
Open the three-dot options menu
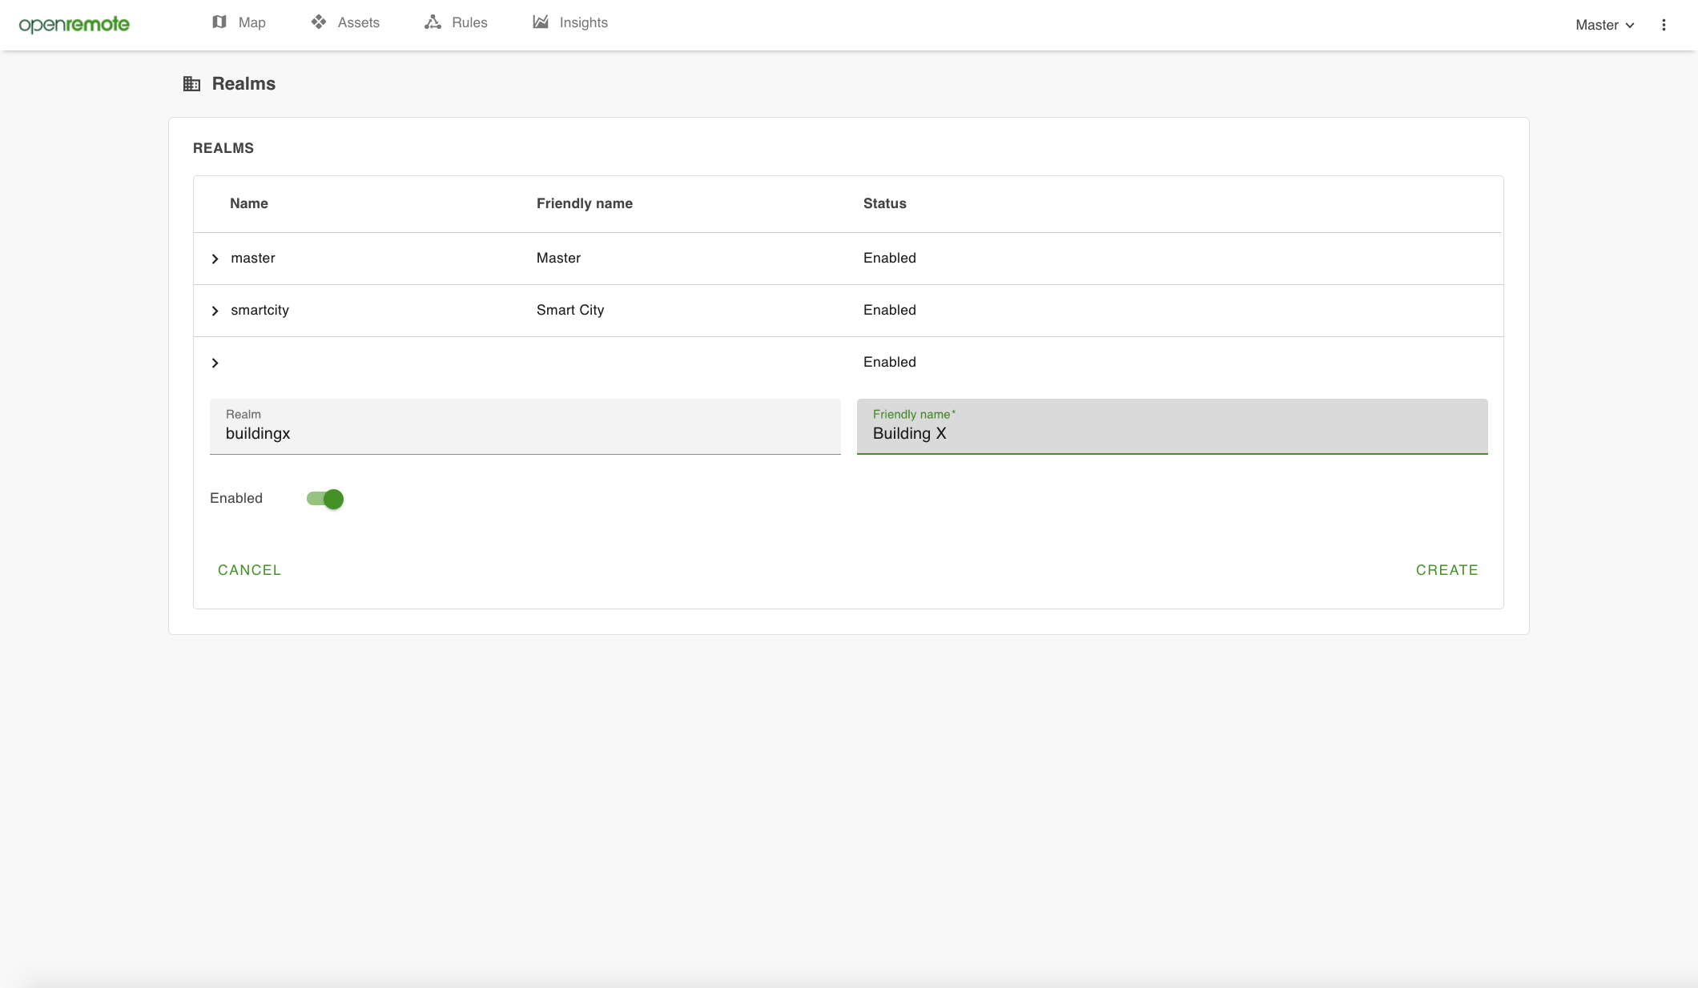pos(1664,25)
